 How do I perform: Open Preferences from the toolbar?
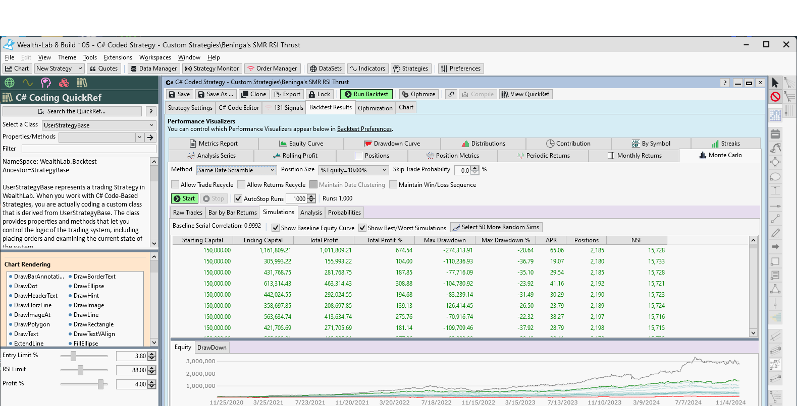click(461, 69)
